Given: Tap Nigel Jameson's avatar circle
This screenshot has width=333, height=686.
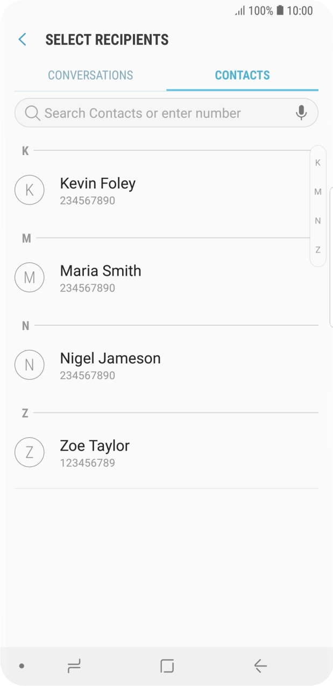Looking at the screenshot, I should tap(30, 365).
